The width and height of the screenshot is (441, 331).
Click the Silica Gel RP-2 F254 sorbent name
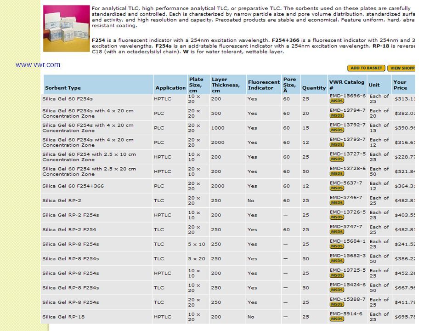click(x=69, y=230)
